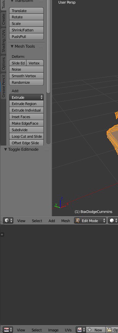Click the Vertex slide button
118x333 pixels.
(x=35, y=63)
